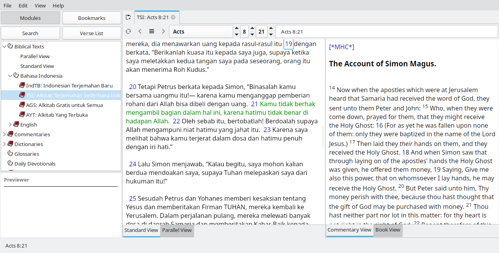Click the AGS module book icon
Screen dimensions: 499x253
(x=22, y=105)
